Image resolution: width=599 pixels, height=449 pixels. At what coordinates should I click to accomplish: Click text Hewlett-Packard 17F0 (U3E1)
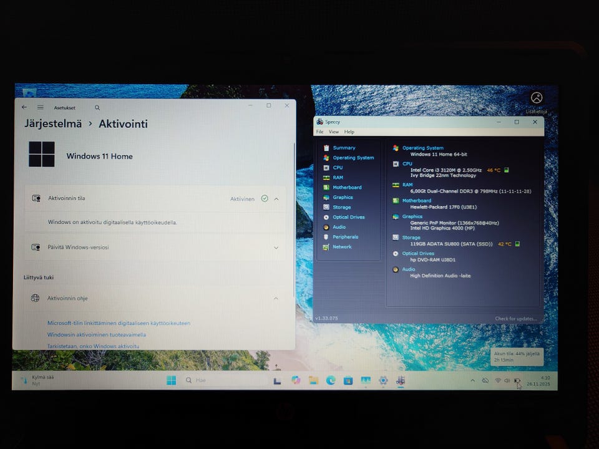[444, 207]
